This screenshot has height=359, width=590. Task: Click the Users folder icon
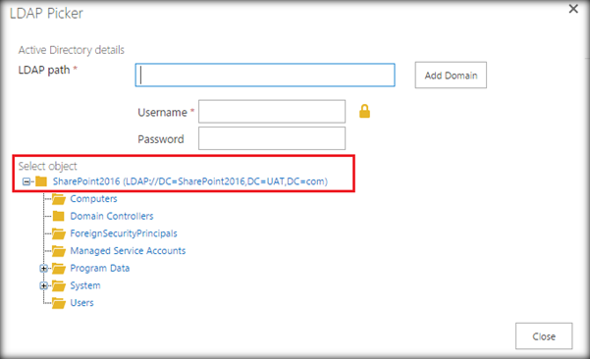click(59, 303)
